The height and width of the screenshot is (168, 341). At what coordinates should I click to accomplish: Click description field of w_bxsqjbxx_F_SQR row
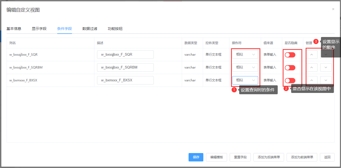coord(125,55)
